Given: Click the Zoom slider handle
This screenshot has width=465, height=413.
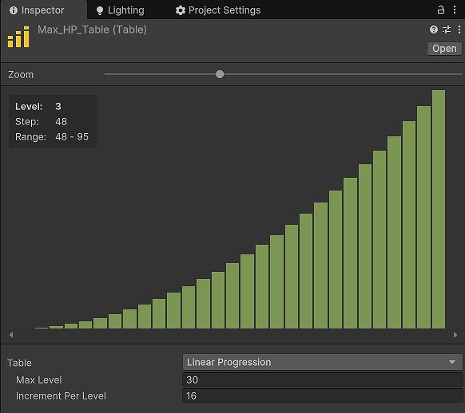Looking at the screenshot, I should (x=220, y=74).
